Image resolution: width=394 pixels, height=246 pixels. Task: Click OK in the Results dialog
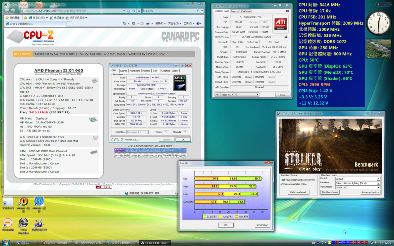click(x=225, y=225)
